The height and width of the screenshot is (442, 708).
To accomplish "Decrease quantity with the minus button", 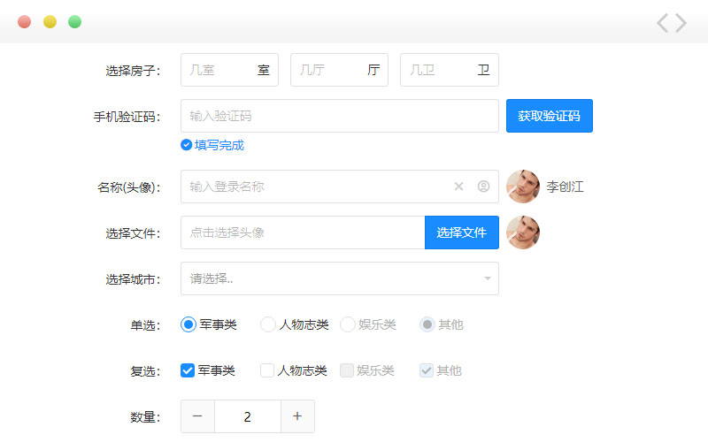I will [x=197, y=416].
